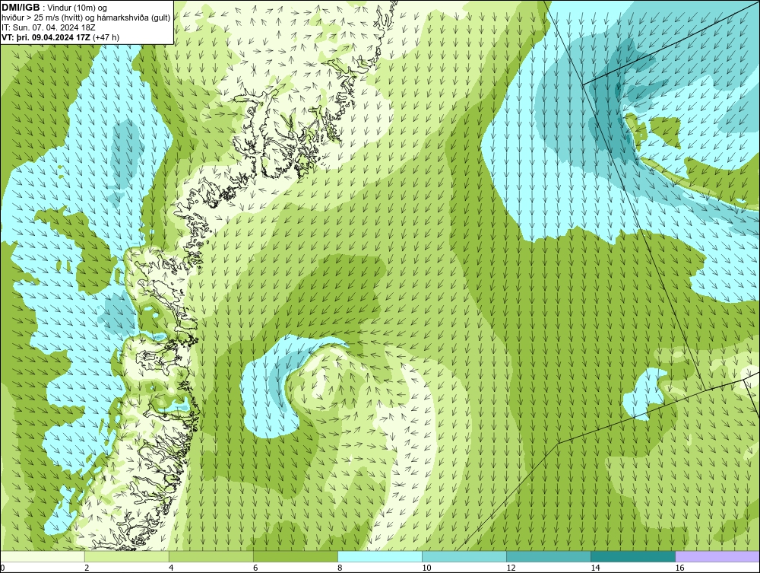The image size is (760, 573).
Task: Click the purple legend swatch above 16
Action: tap(717, 556)
